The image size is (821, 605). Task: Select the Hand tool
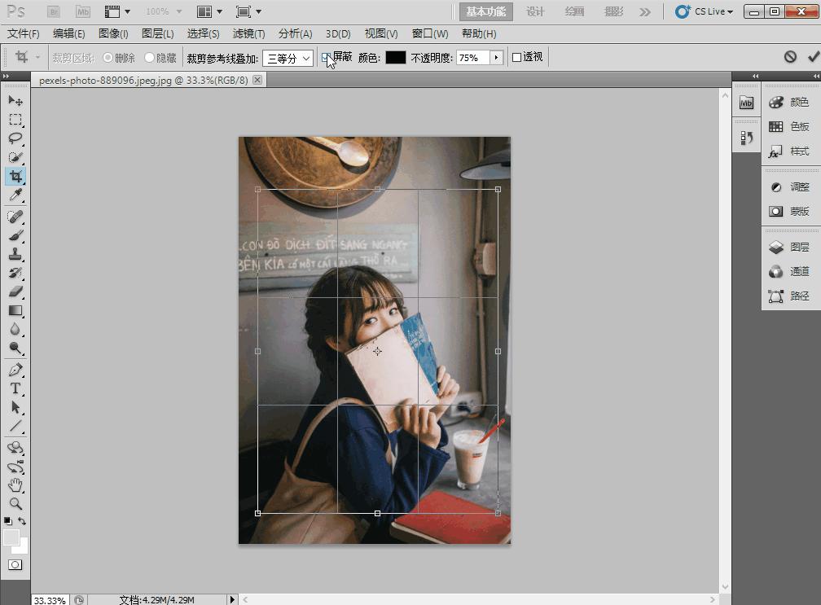(15, 485)
